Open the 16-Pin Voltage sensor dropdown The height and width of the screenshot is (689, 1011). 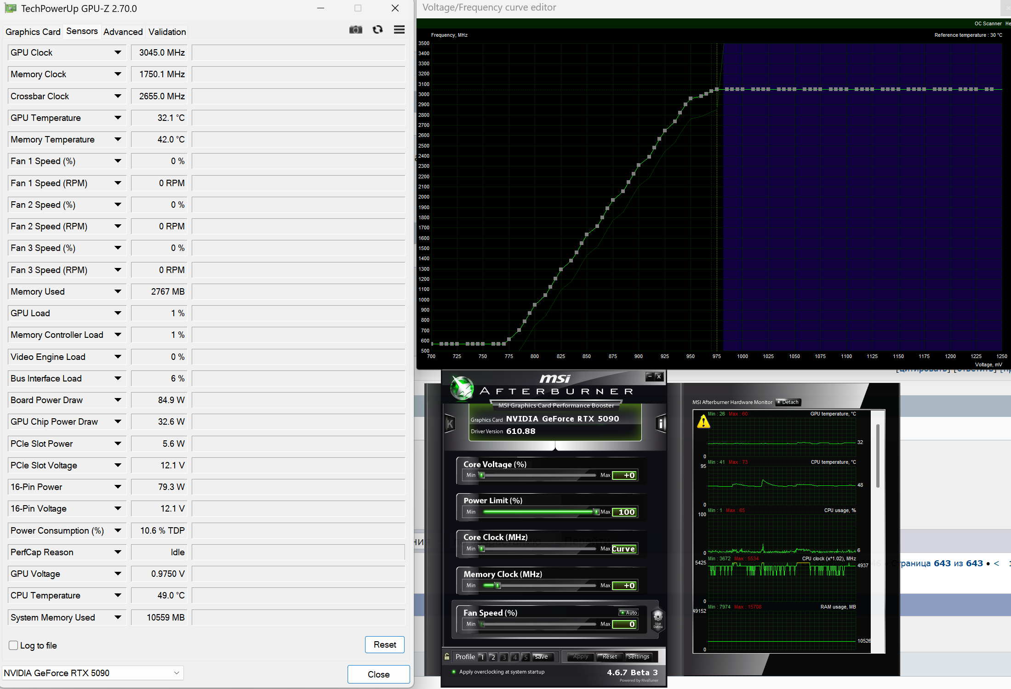coord(118,508)
